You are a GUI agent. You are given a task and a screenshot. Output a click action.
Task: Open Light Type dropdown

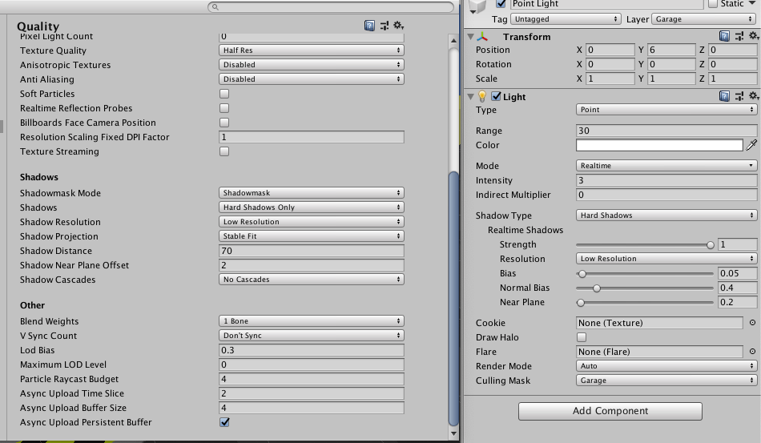pos(666,110)
